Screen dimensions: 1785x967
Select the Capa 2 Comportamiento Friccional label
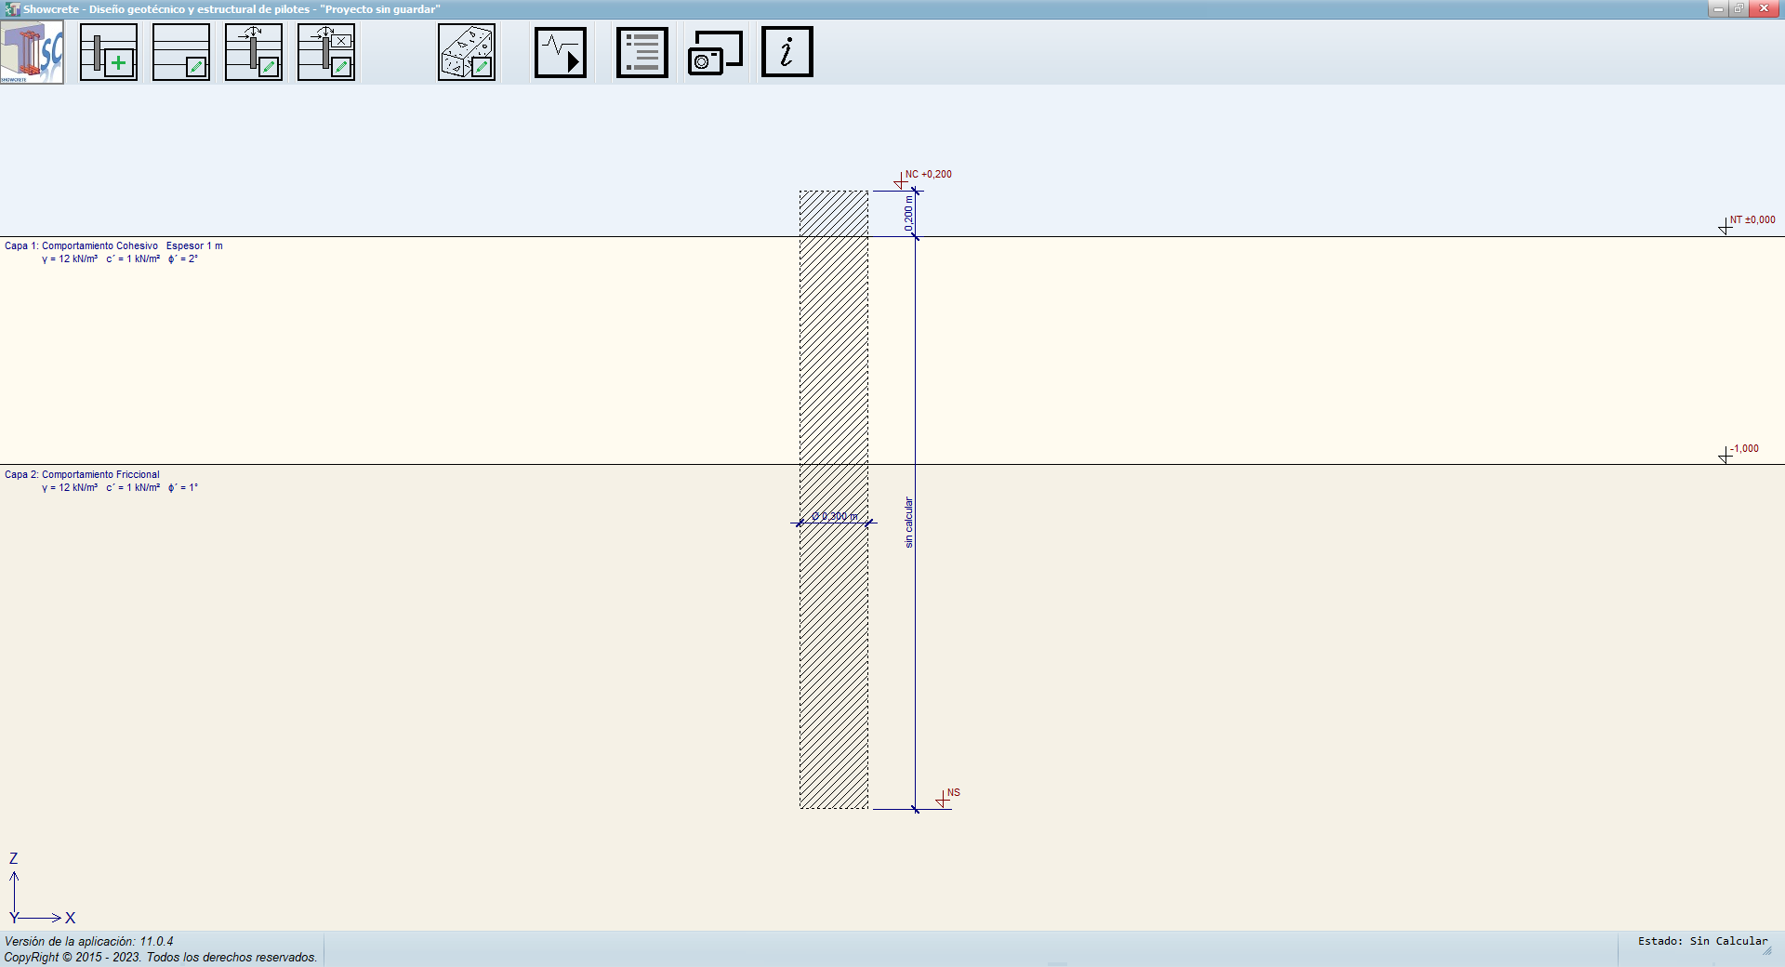[x=82, y=475]
